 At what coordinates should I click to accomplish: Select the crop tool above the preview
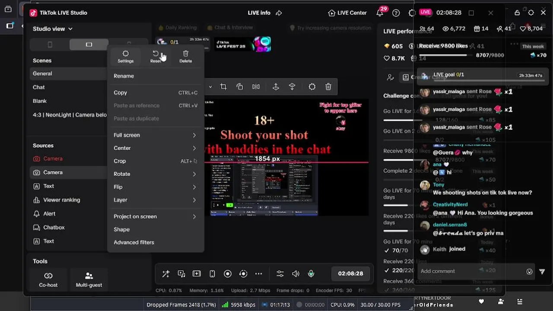coord(223,87)
